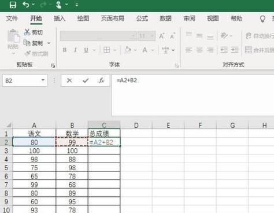Open the 公式 (Formulas) ribbon tab

tap(142, 19)
